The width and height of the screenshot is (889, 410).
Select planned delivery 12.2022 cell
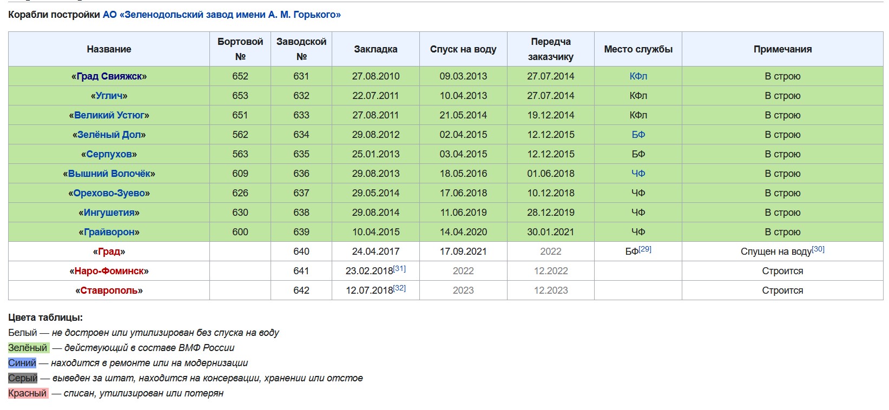(x=551, y=271)
